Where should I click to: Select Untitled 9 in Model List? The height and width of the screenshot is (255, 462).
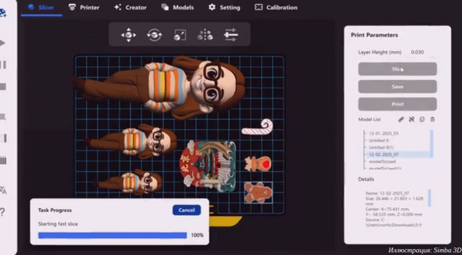point(379,140)
